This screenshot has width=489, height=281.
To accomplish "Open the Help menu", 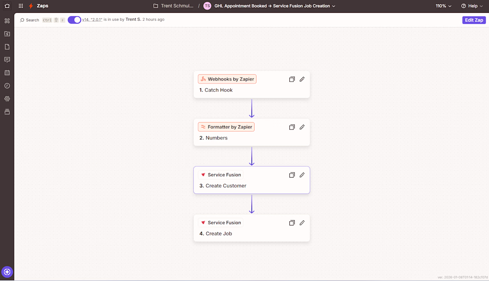I will [x=472, y=6].
